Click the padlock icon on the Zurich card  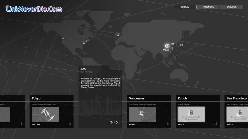[191, 112]
